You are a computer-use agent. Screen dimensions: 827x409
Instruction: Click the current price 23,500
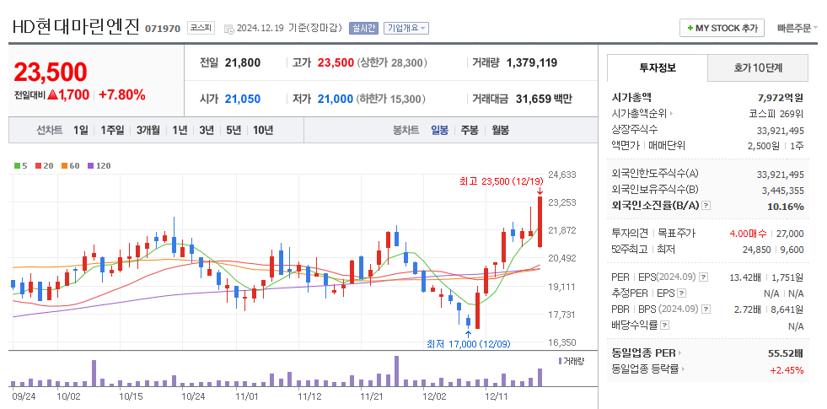(x=50, y=72)
